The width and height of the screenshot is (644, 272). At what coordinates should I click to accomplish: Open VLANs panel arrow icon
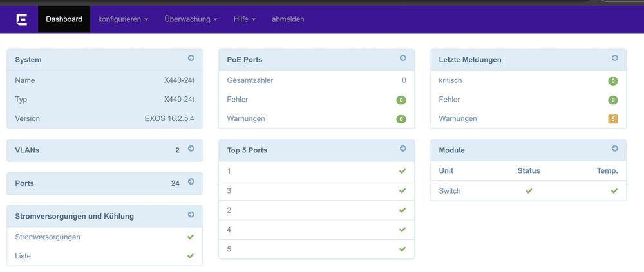(x=191, y=149)
